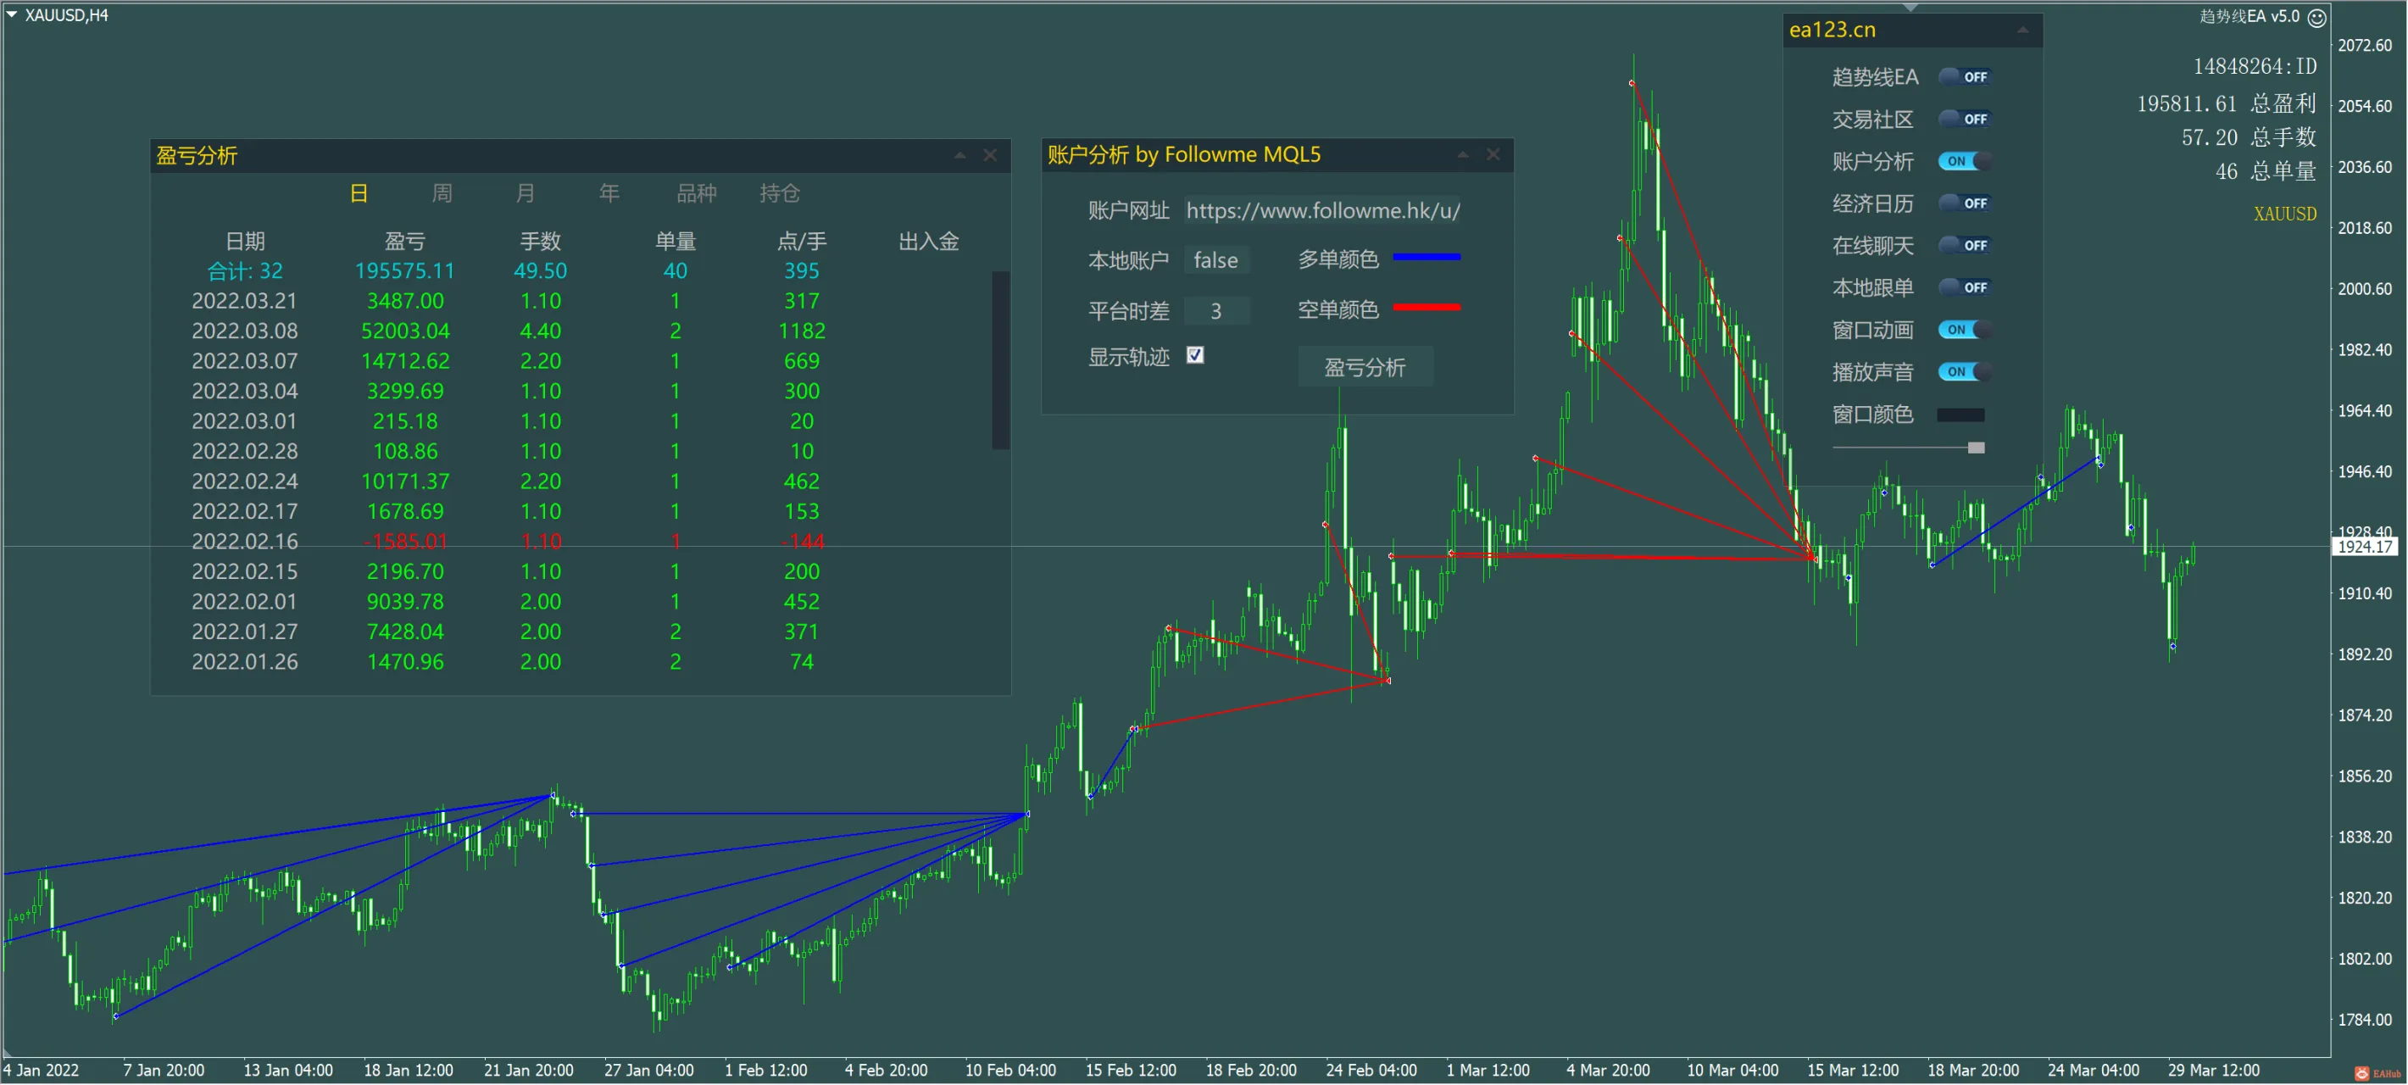Image resolution: width=2408 pixels, height=1085 pixels.
Task: Click the 14848264:ID account text
Action: (2255, 66)
